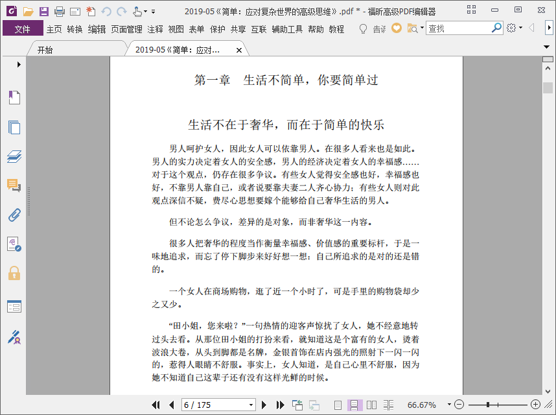Open the Hand tool dropdown arrow
The image size is (556, 415).
[x=145, y=12]
